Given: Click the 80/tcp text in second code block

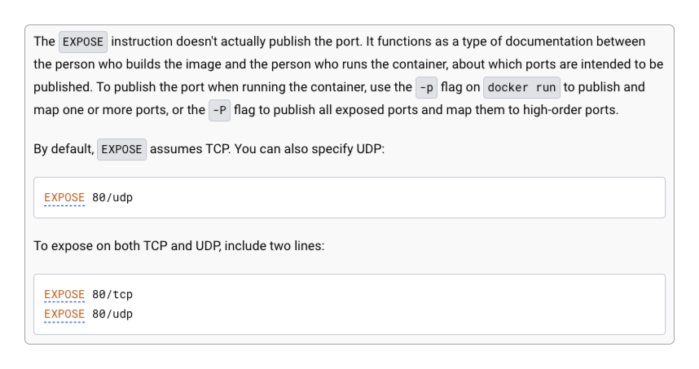Looking at the screenshot, I should pos(112,295).
